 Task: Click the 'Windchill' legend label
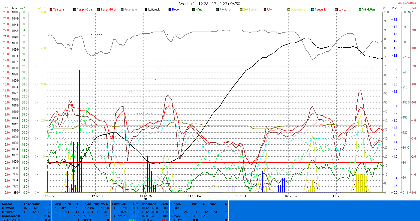[x=344, y=10]
